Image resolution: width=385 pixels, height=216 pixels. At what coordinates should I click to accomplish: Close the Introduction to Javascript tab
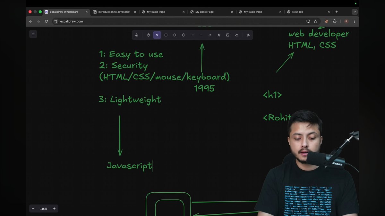point(135,12)
